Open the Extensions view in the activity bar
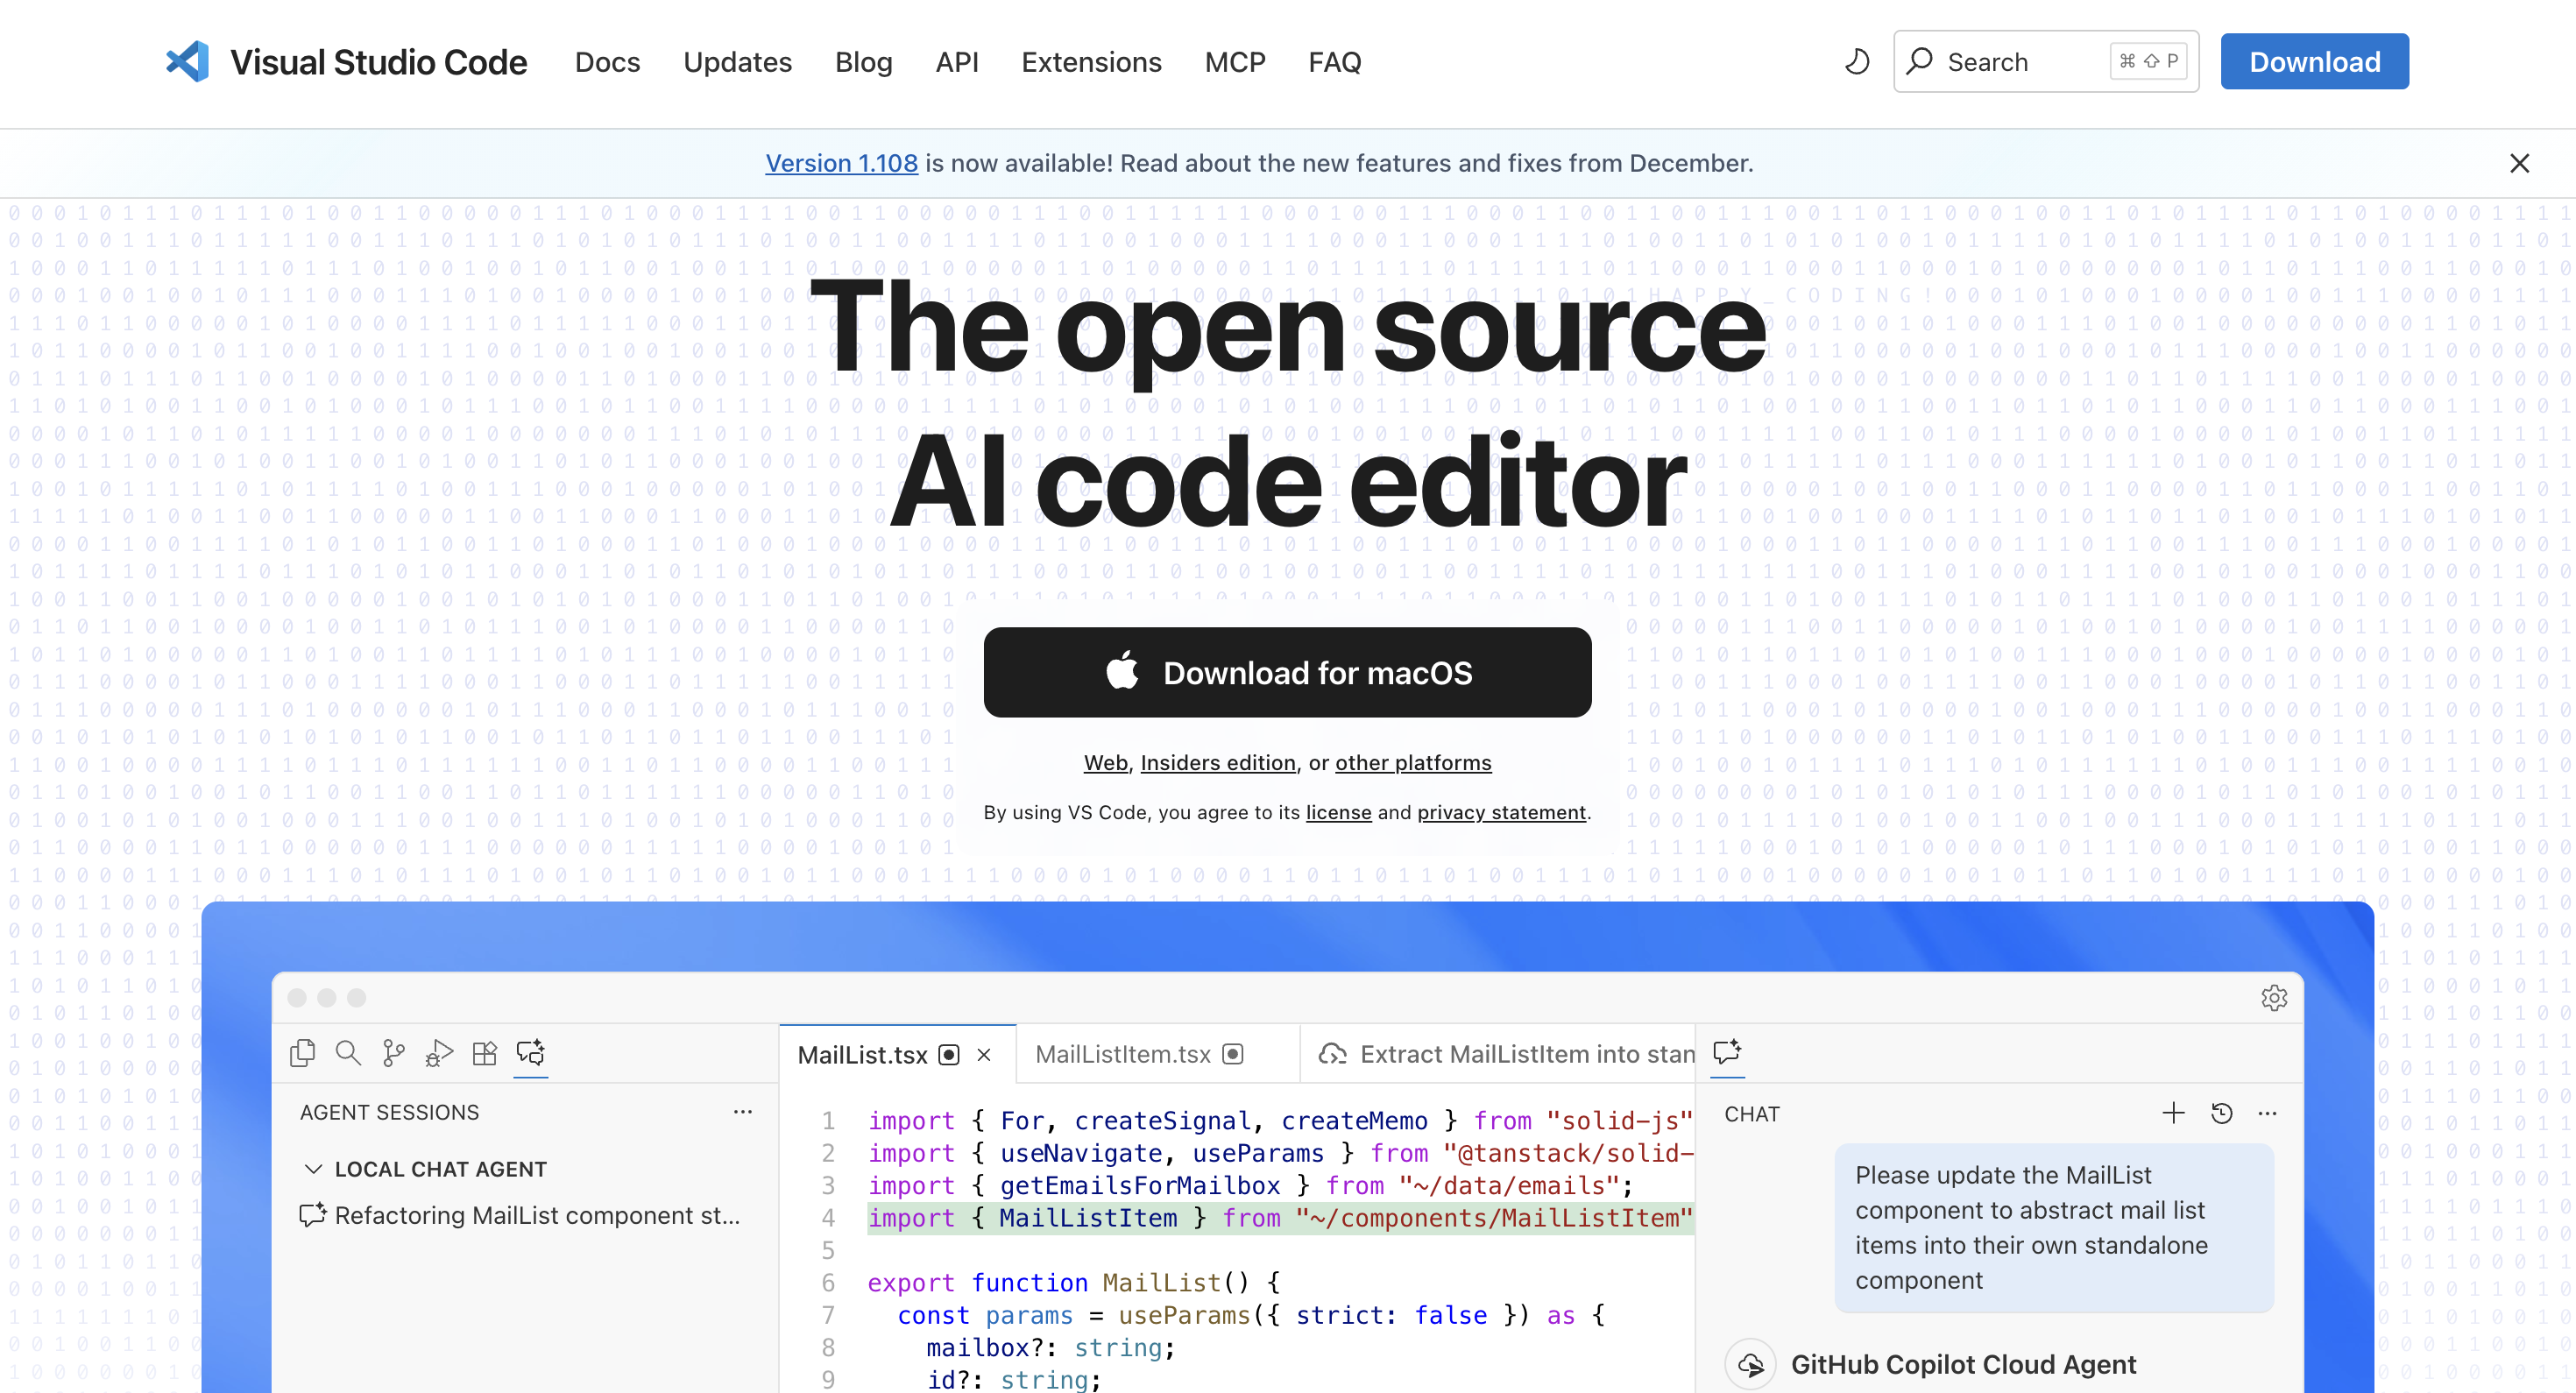This screenshot has width=2576, height=1393. click(x=484, y=1053)
